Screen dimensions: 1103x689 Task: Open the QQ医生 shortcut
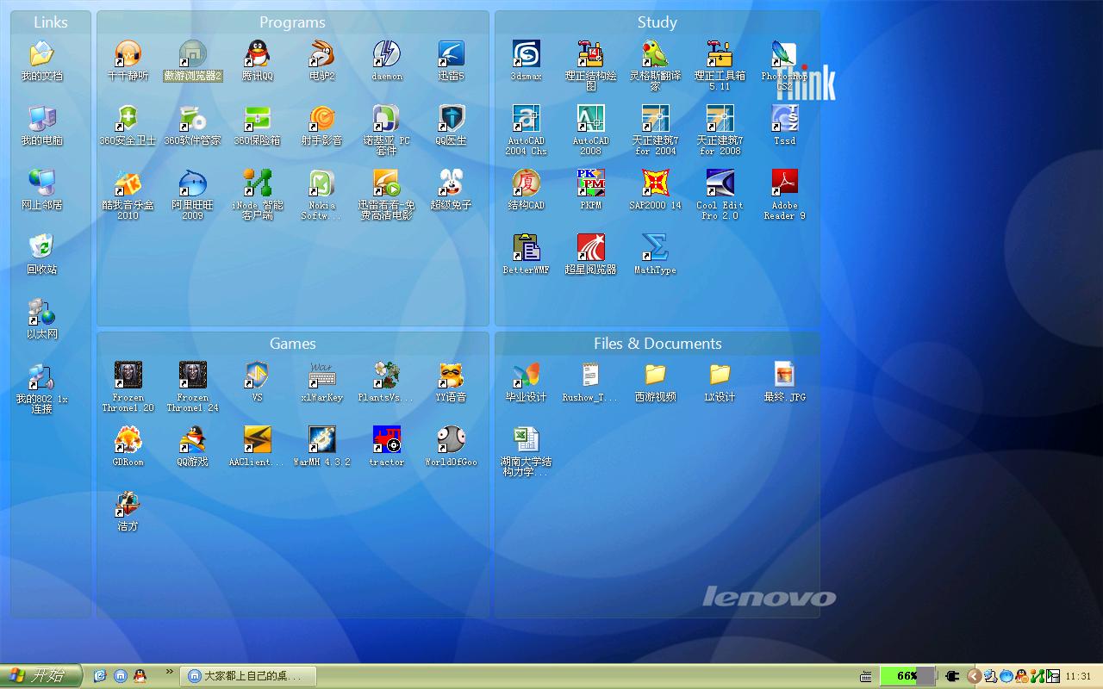tap(451, 125)
